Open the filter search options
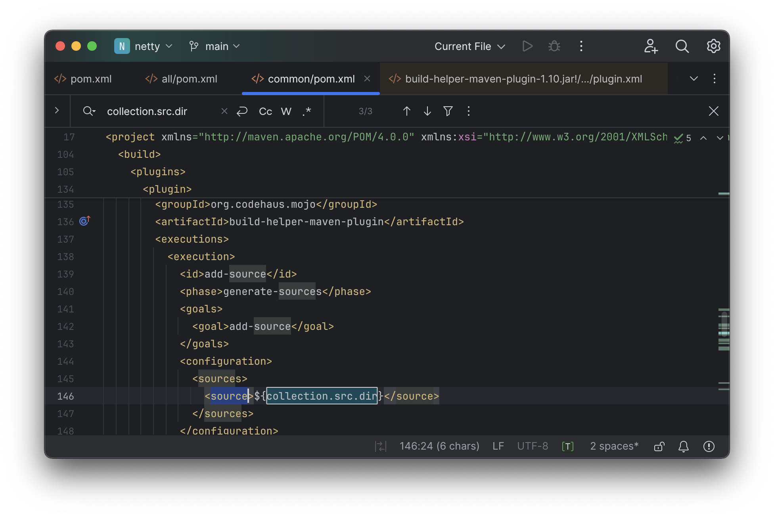The width and height of the screenshot is (774, 517). point(448,111)
